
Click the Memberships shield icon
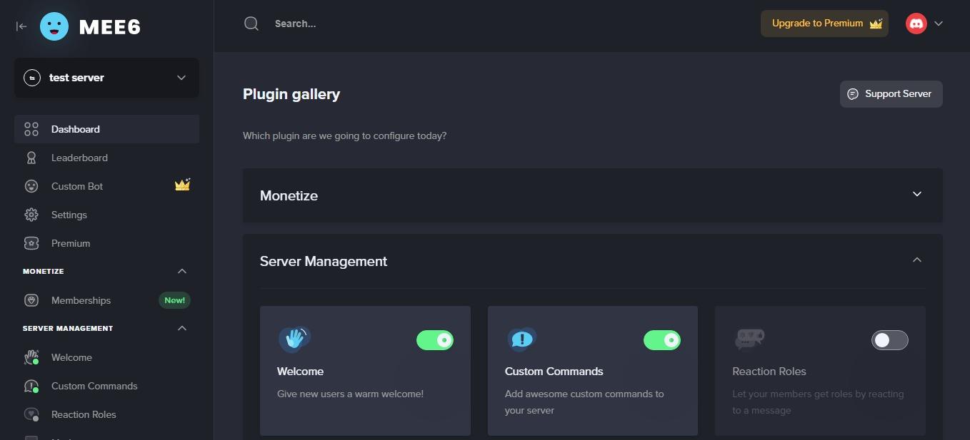[31, 300]
